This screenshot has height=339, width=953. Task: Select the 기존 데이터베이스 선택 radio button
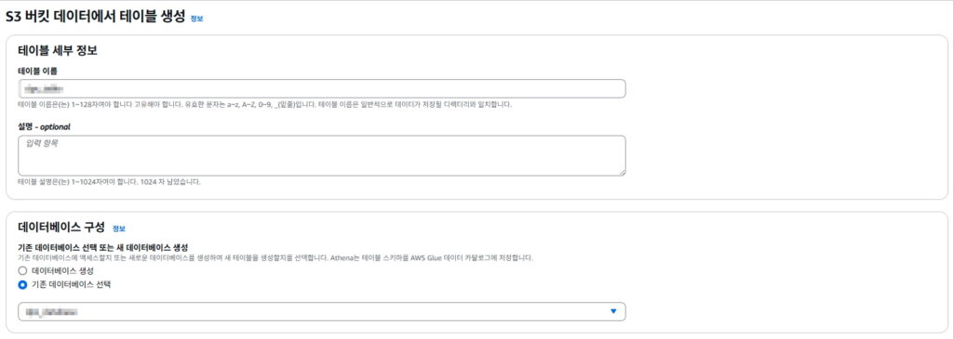(22, 284)
